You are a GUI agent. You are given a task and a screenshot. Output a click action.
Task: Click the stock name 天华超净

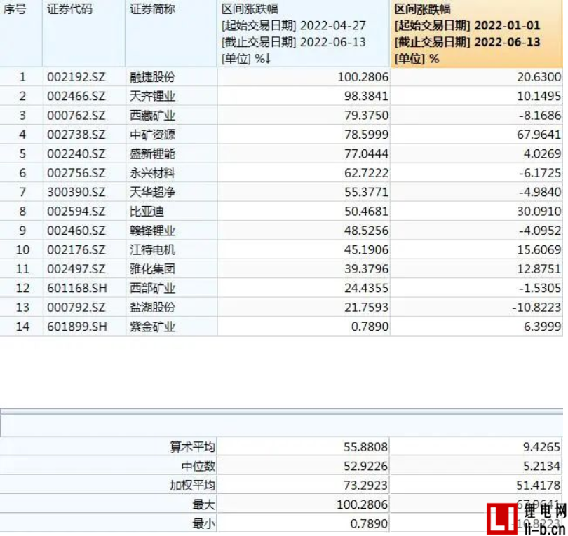(x=152, y=192)
